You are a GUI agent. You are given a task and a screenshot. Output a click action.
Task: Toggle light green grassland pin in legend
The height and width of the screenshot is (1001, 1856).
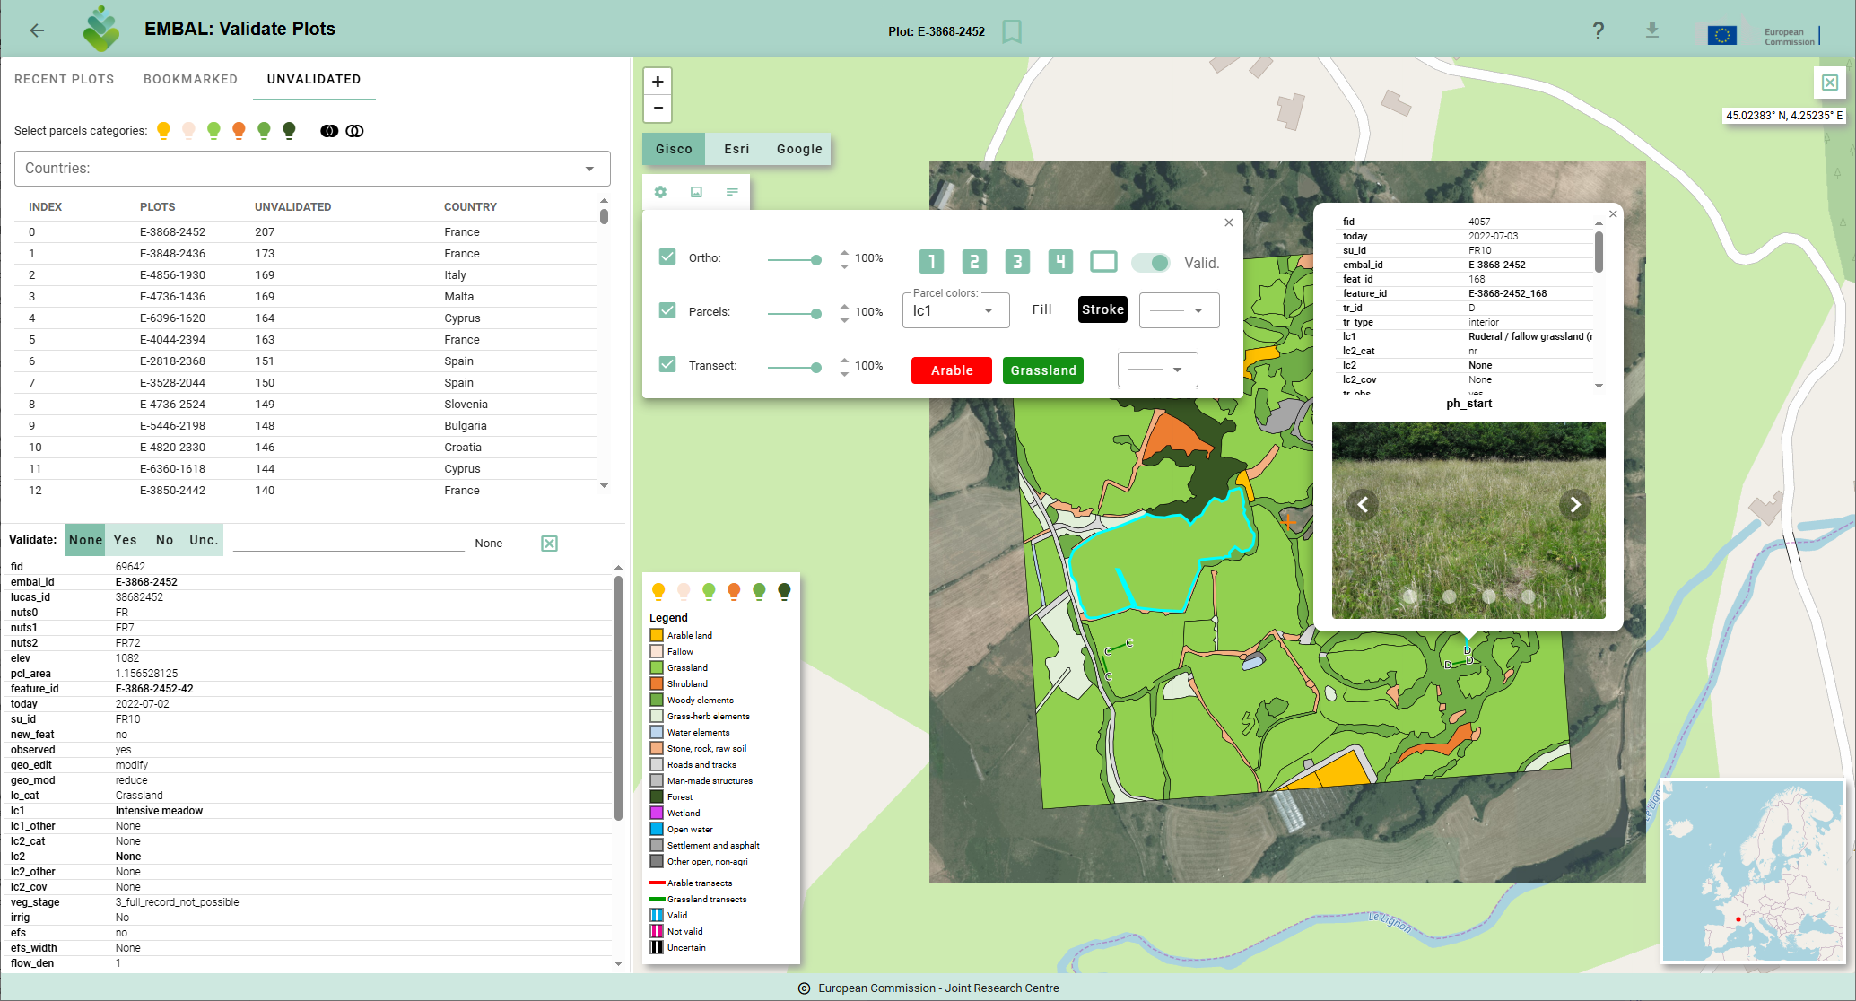point(709,591)
